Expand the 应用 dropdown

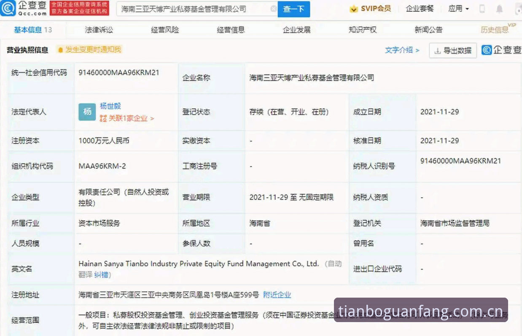coord(458,9)
